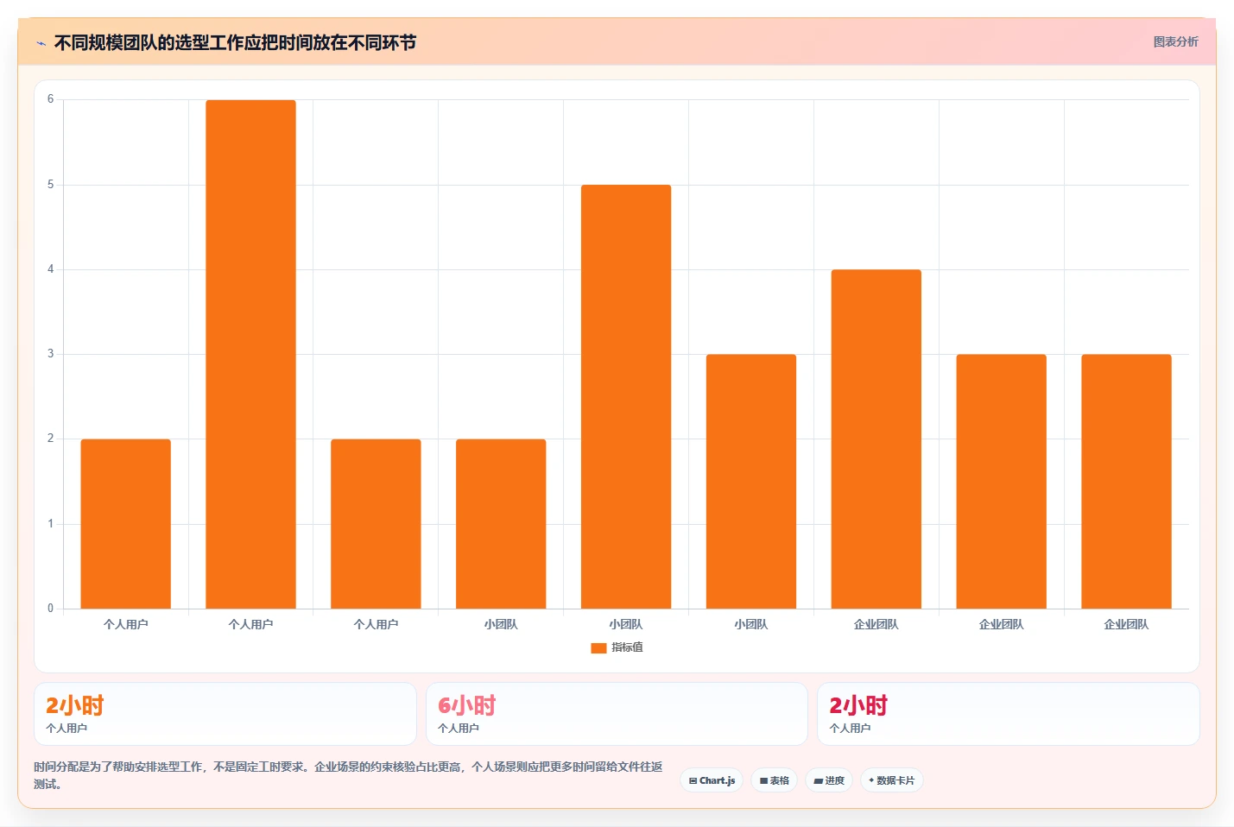Click the y-axis label 5
Screen dimensions: 1234x827
click(x=50, y=185)
